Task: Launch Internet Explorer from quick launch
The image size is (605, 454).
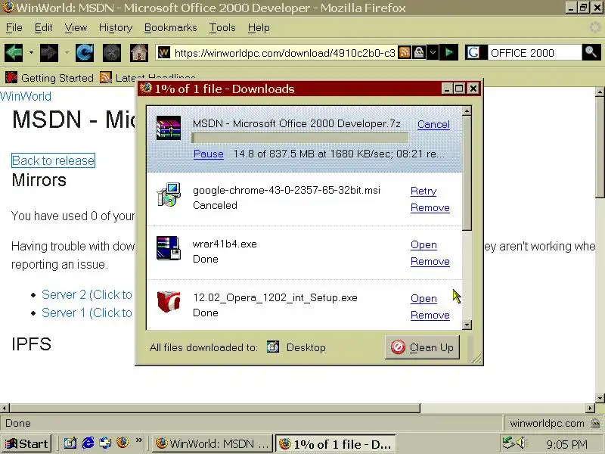Action: pos(88,443)
